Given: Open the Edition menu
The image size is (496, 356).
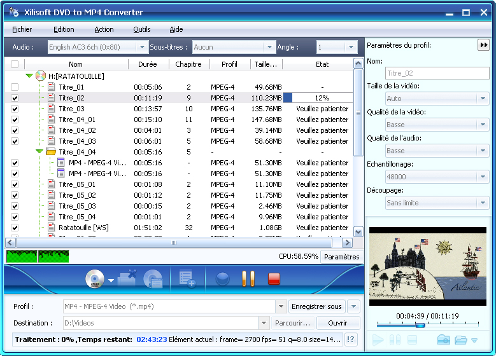Looking at the screenshot, I should click(x=64, y=29).
